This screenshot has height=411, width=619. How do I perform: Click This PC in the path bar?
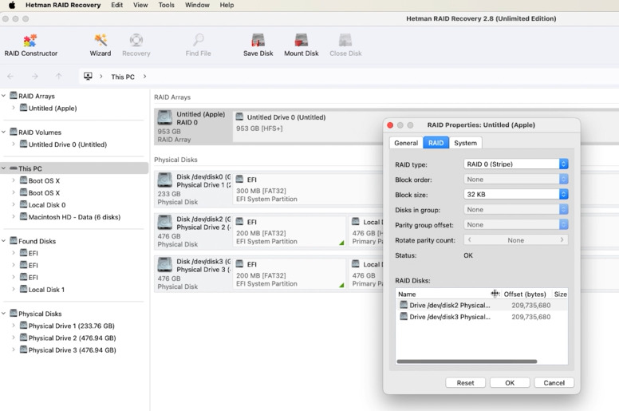pyautogui.click(x=123, y=77)
